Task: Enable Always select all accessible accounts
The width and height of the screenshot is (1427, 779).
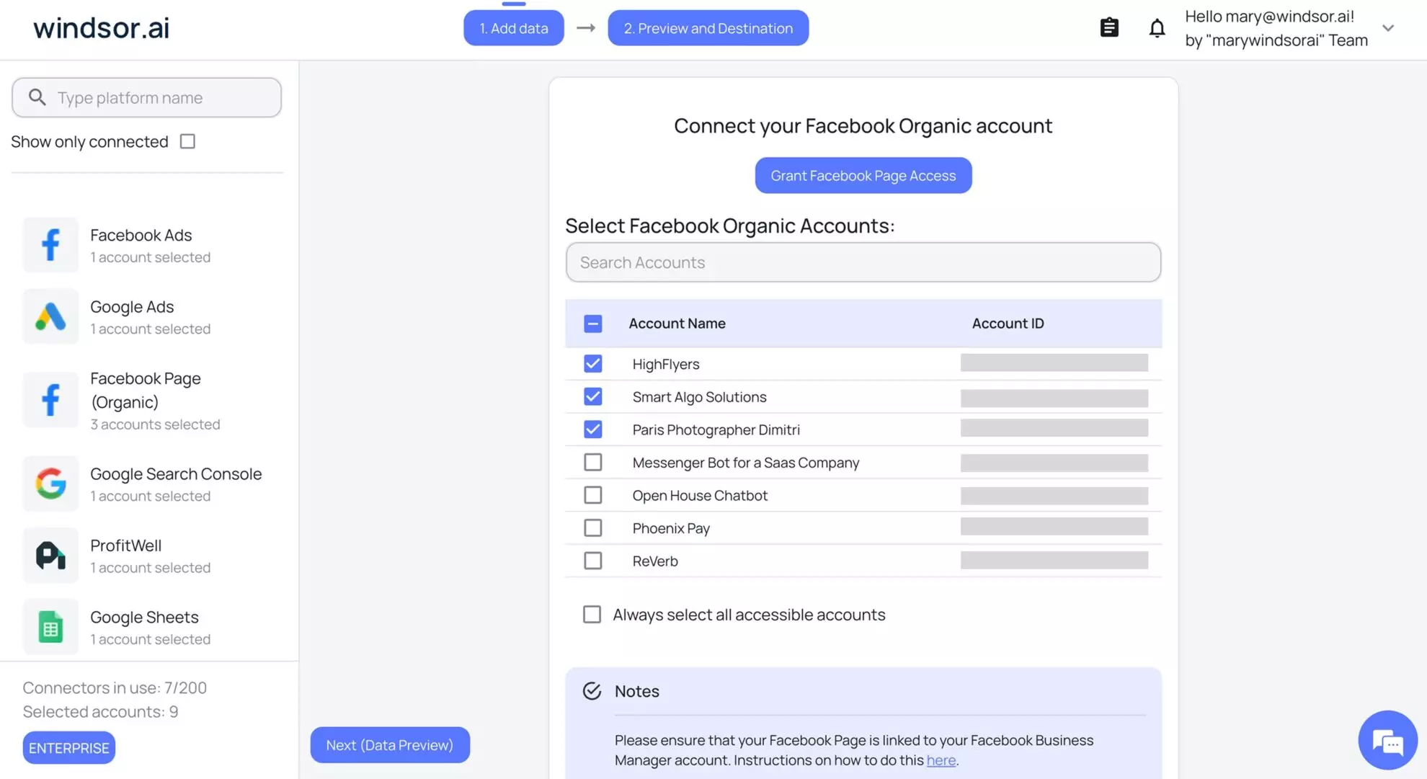Action: click(x=592, y=614)
